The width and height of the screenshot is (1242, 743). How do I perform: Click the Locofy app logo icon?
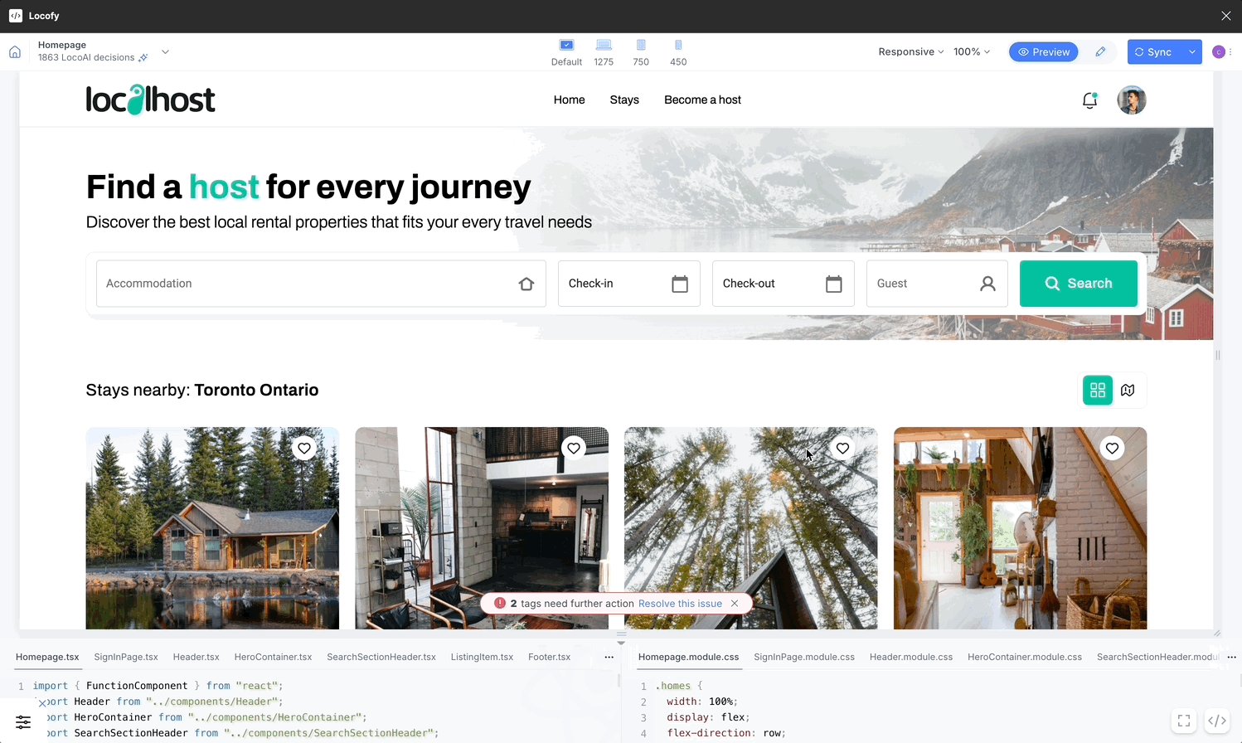16,16
